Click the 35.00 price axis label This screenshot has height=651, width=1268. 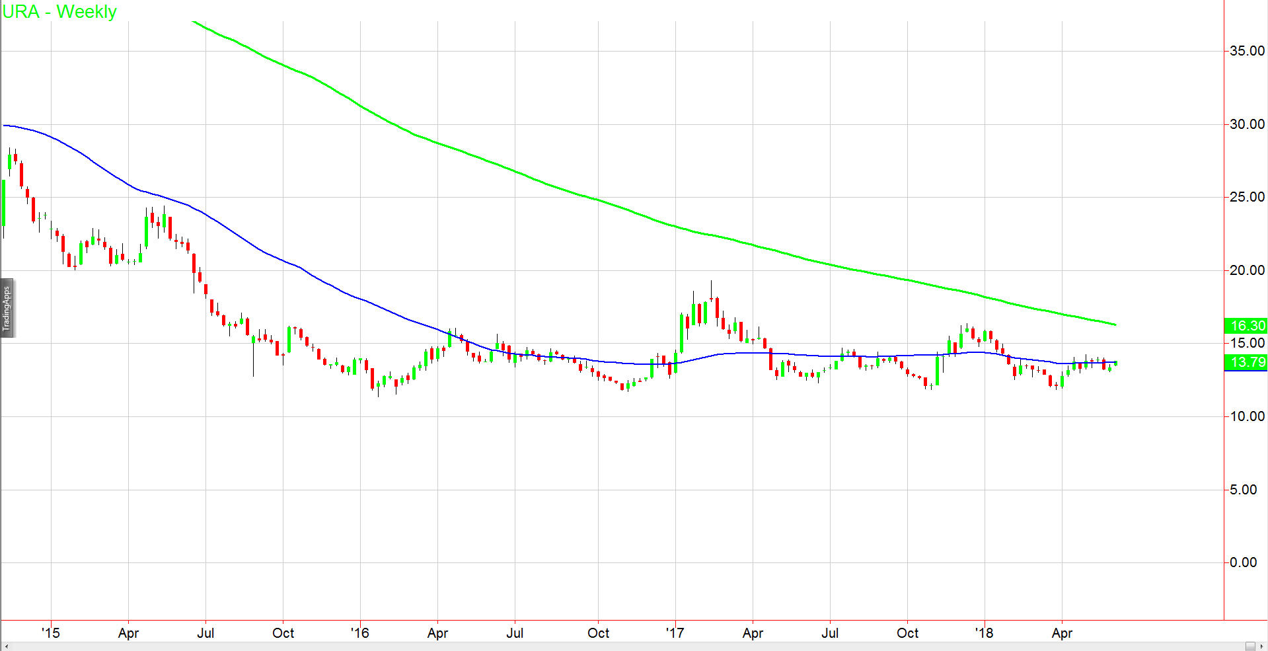coord(1247,51)
